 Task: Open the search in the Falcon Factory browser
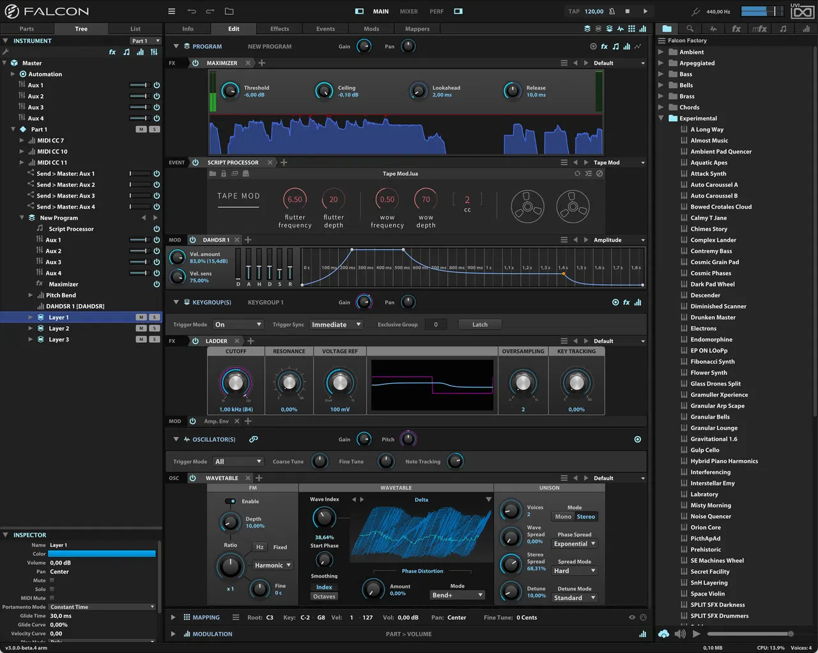691,29
